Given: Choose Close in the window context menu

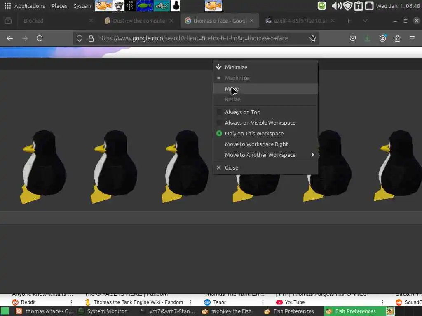Looking at the screenshot, I should (x=265, y=168).
